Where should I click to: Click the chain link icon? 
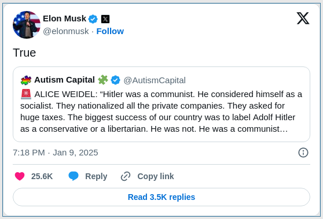126,176
